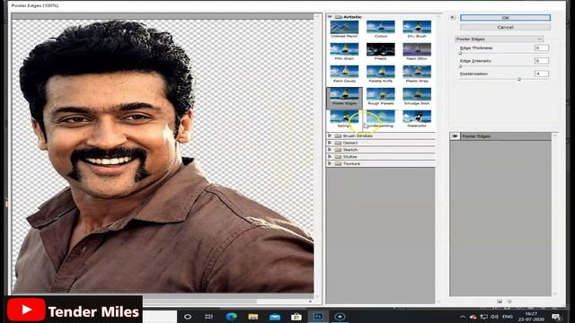Click the preview horizontal scrollbar

[199, 301]
